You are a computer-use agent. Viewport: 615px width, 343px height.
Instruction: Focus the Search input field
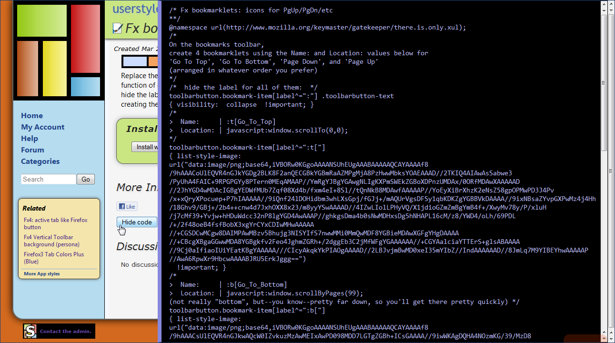48,179
